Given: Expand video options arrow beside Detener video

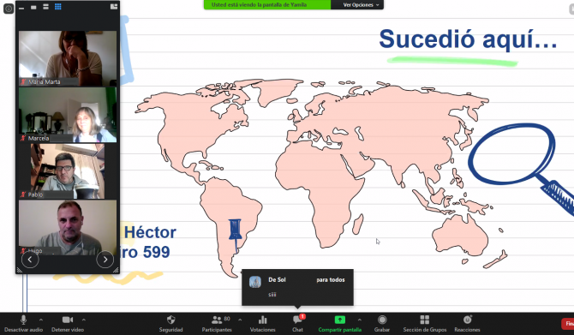Looking at the screenshot, I should click(84, 320).
